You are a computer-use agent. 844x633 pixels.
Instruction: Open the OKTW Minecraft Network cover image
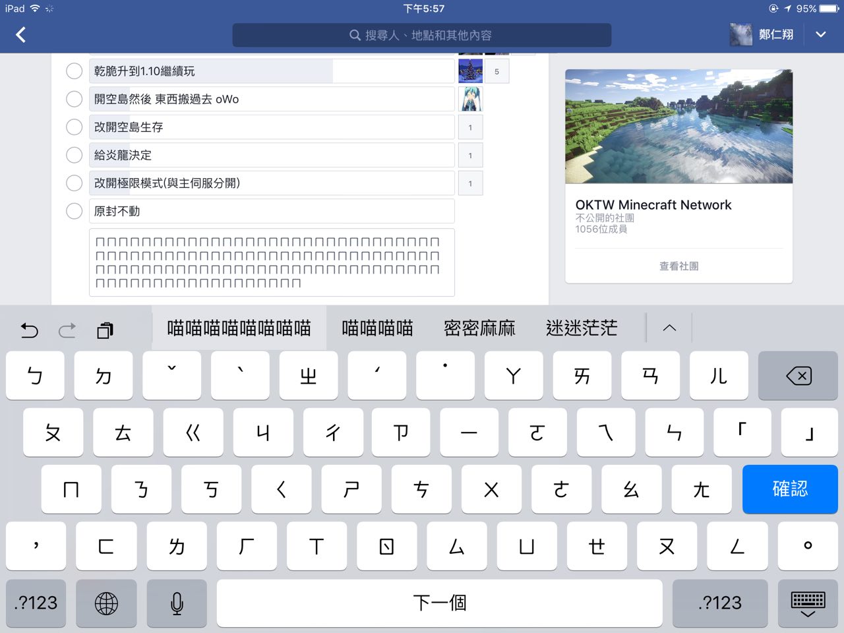[679, 127]
